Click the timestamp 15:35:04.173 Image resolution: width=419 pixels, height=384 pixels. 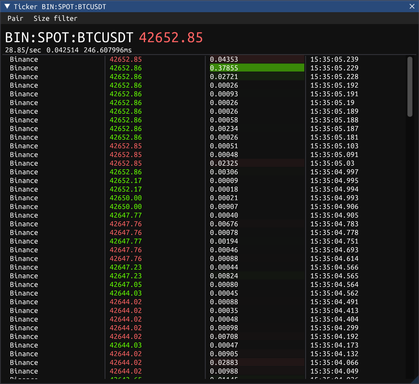click(334, 345)
